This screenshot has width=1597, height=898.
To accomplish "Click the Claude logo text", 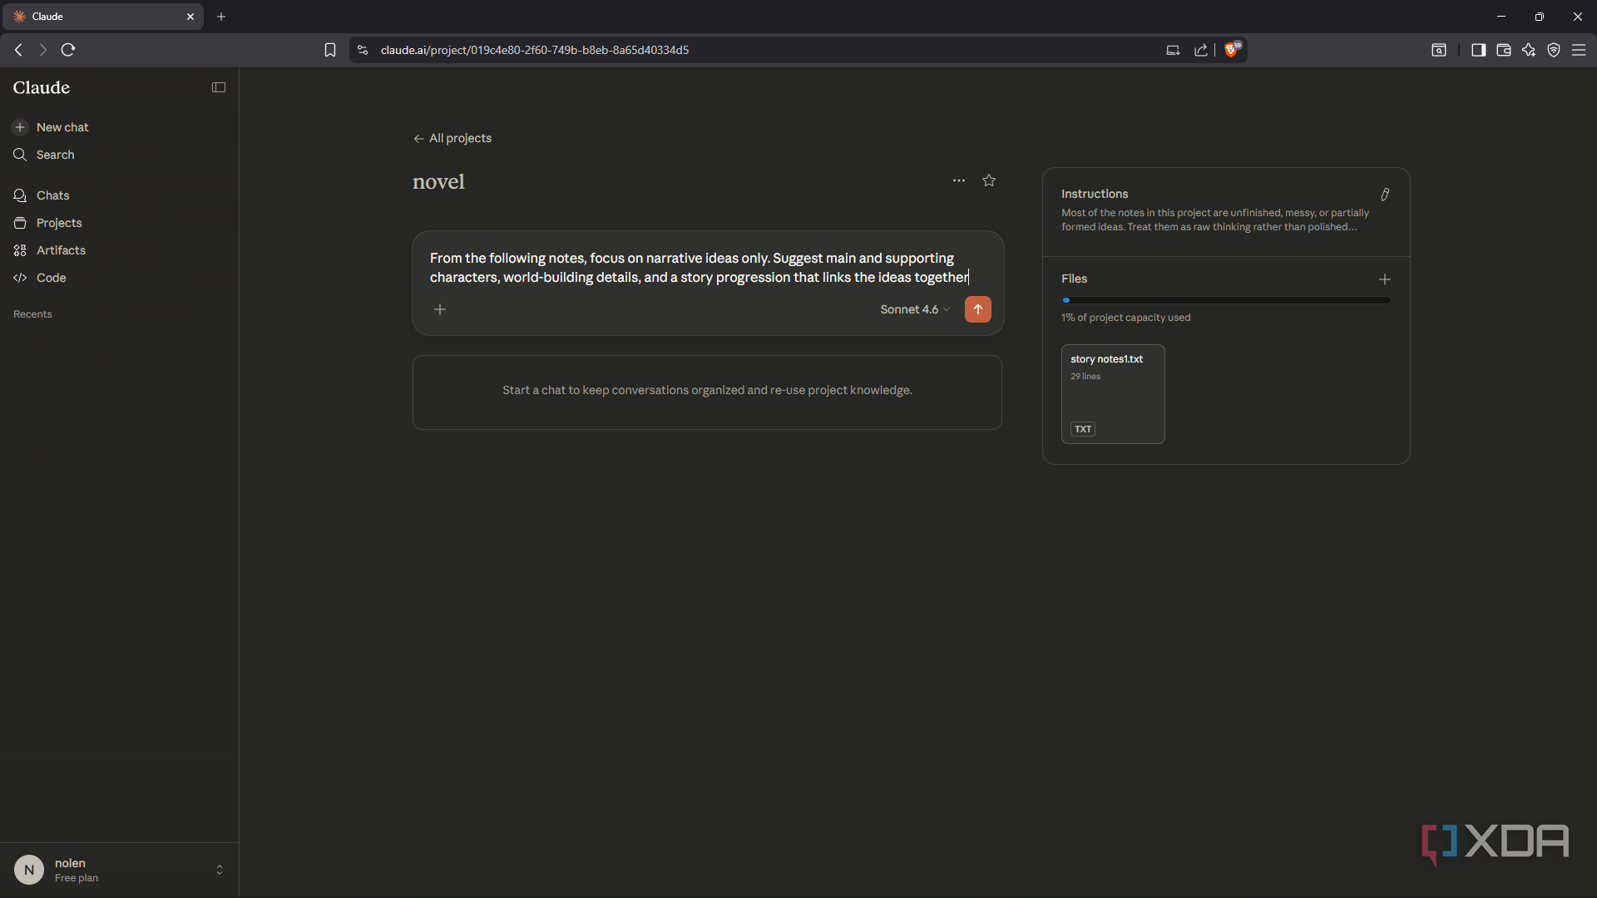I will (x=42, y=87).
